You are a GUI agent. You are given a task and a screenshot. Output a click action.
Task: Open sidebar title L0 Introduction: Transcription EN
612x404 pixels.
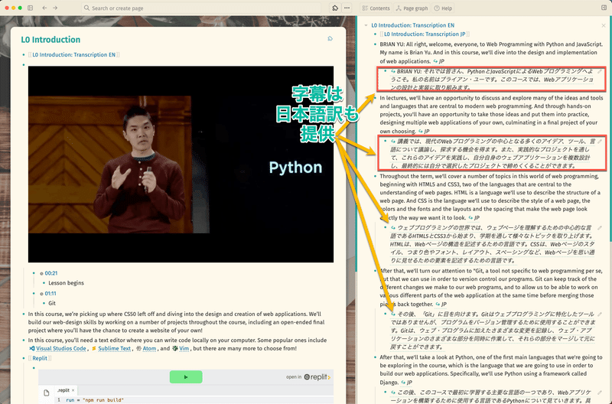click(x=412, y=25)
